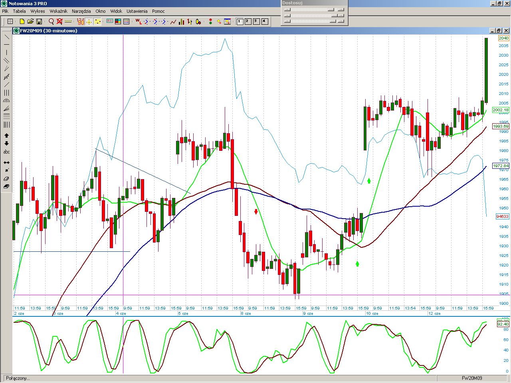Click the 1972.84 price label
The width and height of the screenshot is (511, 383).
point(501,166)
